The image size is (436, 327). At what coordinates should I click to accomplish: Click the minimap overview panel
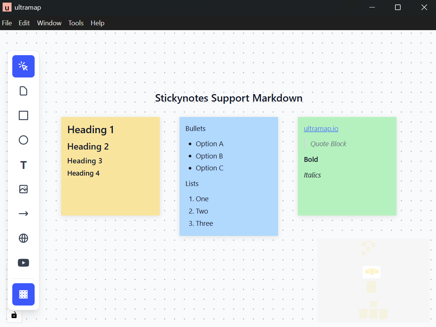pyautogui.click(x=373, y=280)
